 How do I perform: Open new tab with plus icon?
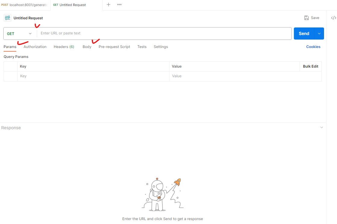point(109,5)
